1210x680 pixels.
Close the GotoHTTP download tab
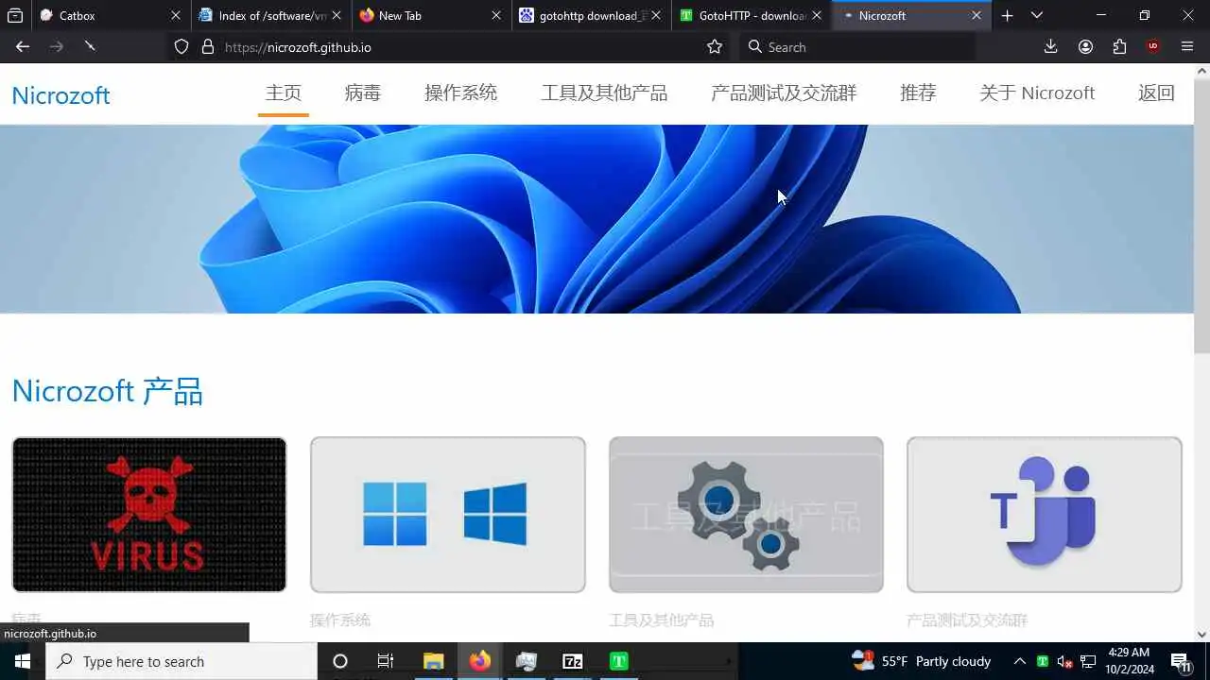tap(817, 15)
